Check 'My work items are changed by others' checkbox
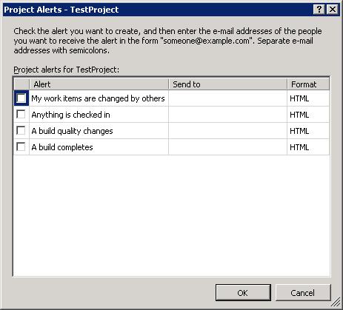Image resolution: width=343 pixels, height=310 pixels. pos(21,98)
